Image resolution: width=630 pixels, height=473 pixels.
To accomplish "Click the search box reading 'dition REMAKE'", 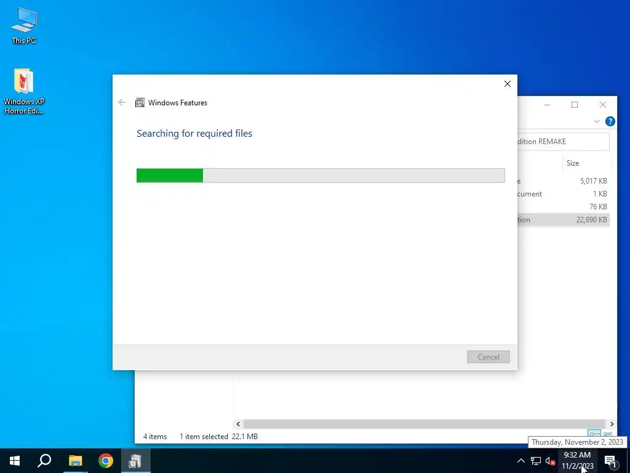I will pyautogui.click(x=564, y=142).
